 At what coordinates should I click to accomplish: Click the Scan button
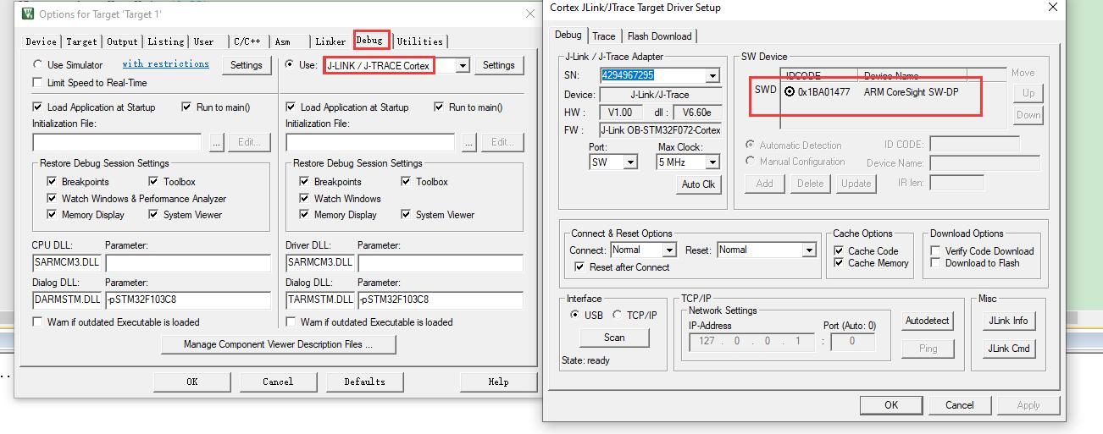(614, 338)
